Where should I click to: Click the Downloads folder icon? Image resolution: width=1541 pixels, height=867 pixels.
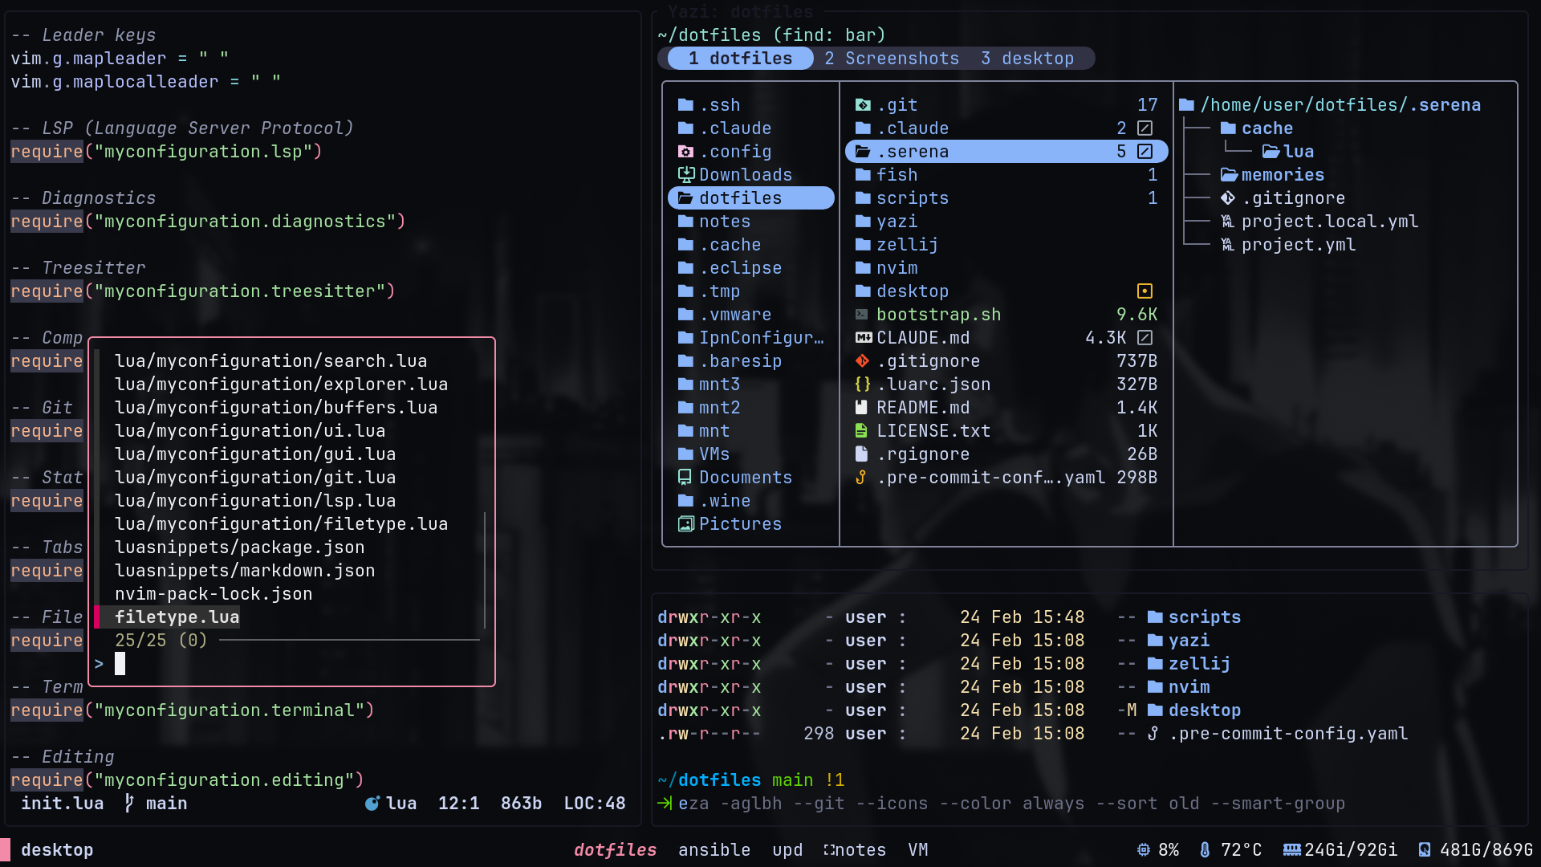coord(685,175)
